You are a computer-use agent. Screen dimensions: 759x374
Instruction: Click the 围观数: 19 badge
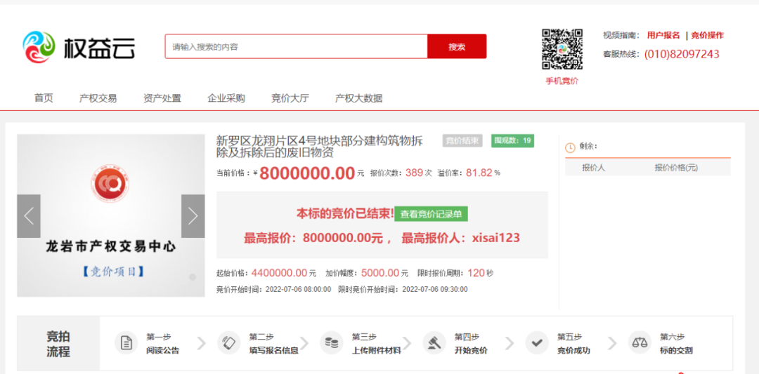512,140
